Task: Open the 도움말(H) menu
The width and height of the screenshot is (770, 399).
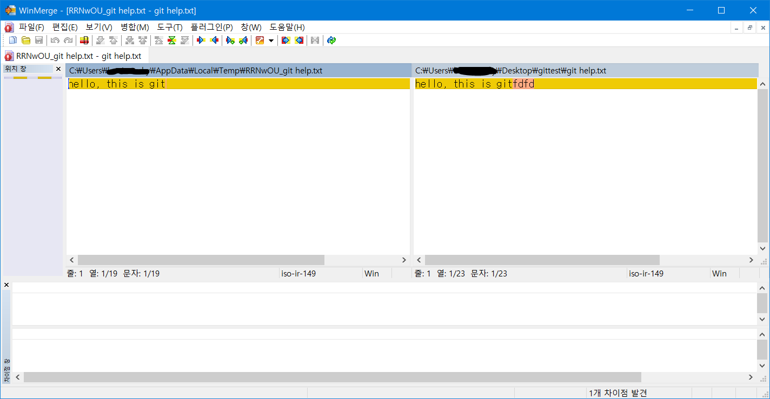Action: (287, 27)
